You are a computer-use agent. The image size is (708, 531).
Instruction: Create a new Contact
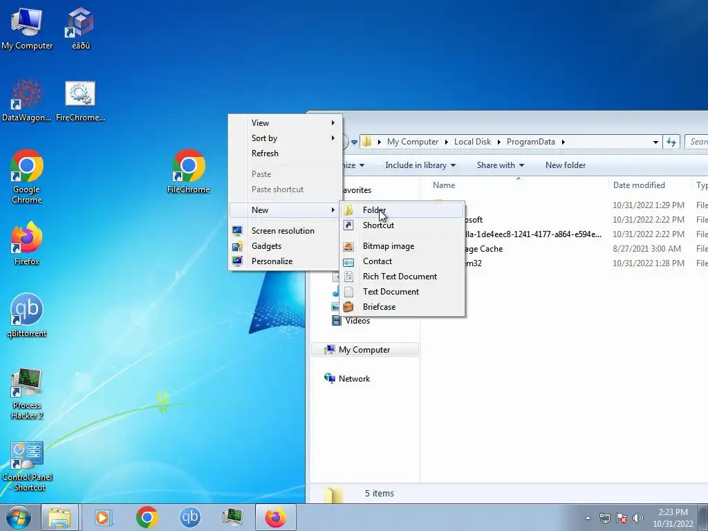(402, 261)
